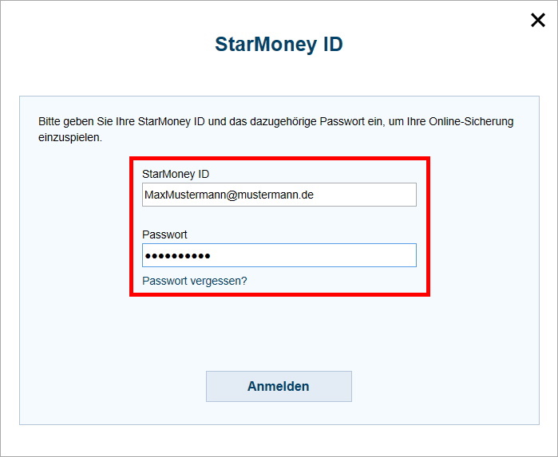Viewport: 558px width, 457px height.
Task: Click the word "einzuspielen" in the instructions
Action: [70, 138]
